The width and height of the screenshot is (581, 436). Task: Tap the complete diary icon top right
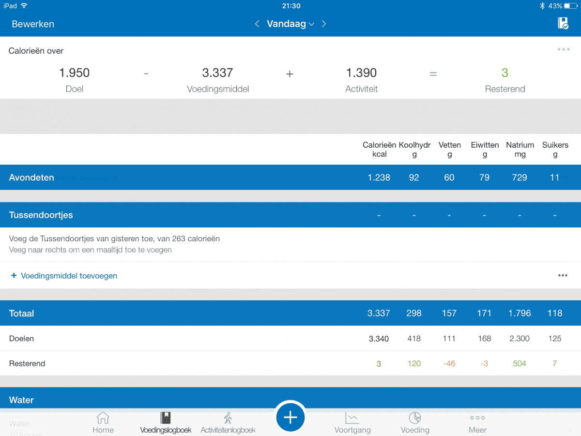pyautogui.click(x=563, y=23)
